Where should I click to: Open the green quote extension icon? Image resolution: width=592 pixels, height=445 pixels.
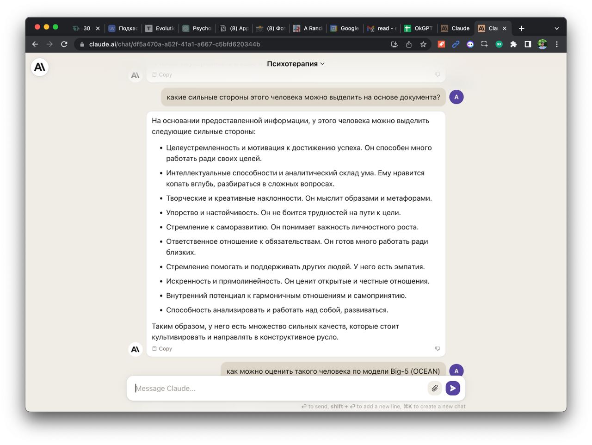(499, 44)
